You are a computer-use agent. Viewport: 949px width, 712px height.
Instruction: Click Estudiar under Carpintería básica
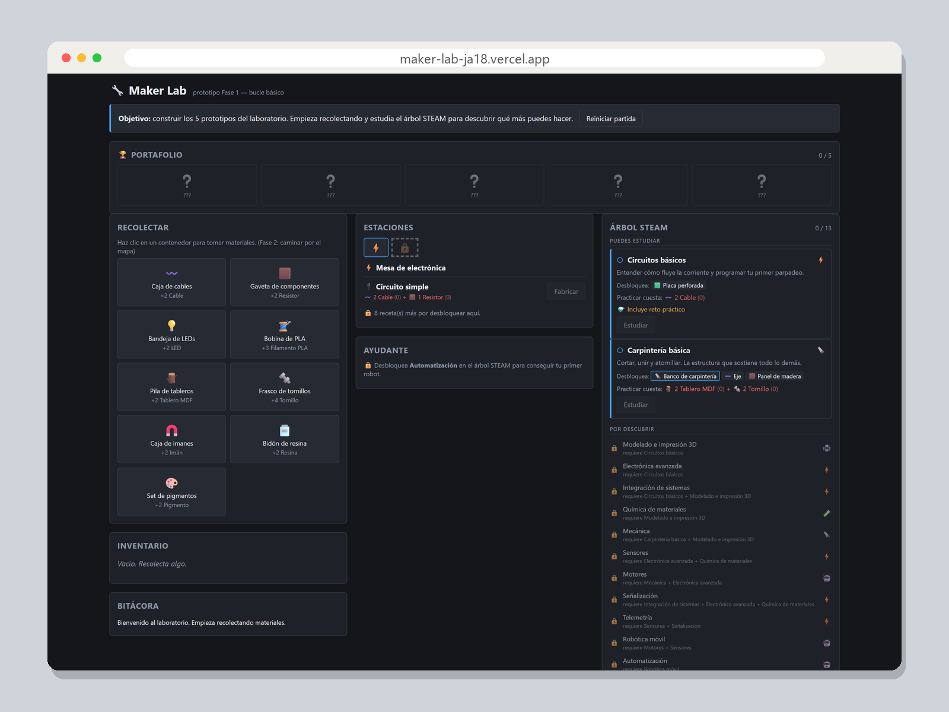click(x=636, y=405)
